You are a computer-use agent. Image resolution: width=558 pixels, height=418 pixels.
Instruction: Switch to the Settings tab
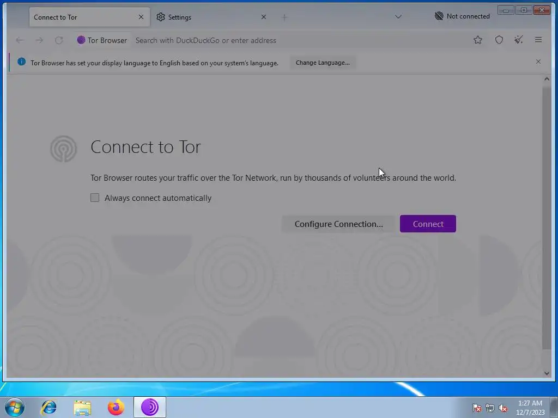[212, 17]
